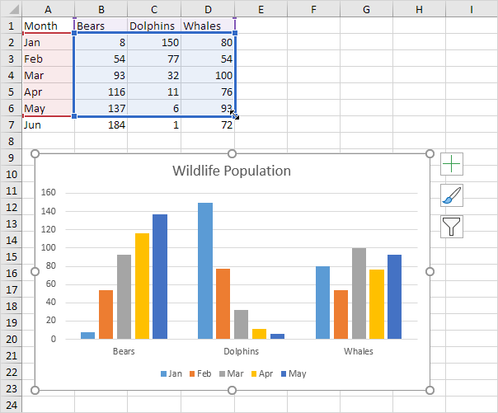Open the Chart Elements plus button
This screenshot has width=498, height=413.
[452, 164]
